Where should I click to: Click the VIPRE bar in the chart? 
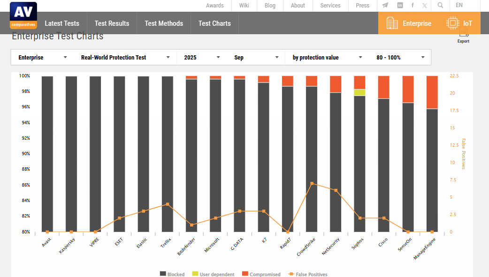pos(95,154)
